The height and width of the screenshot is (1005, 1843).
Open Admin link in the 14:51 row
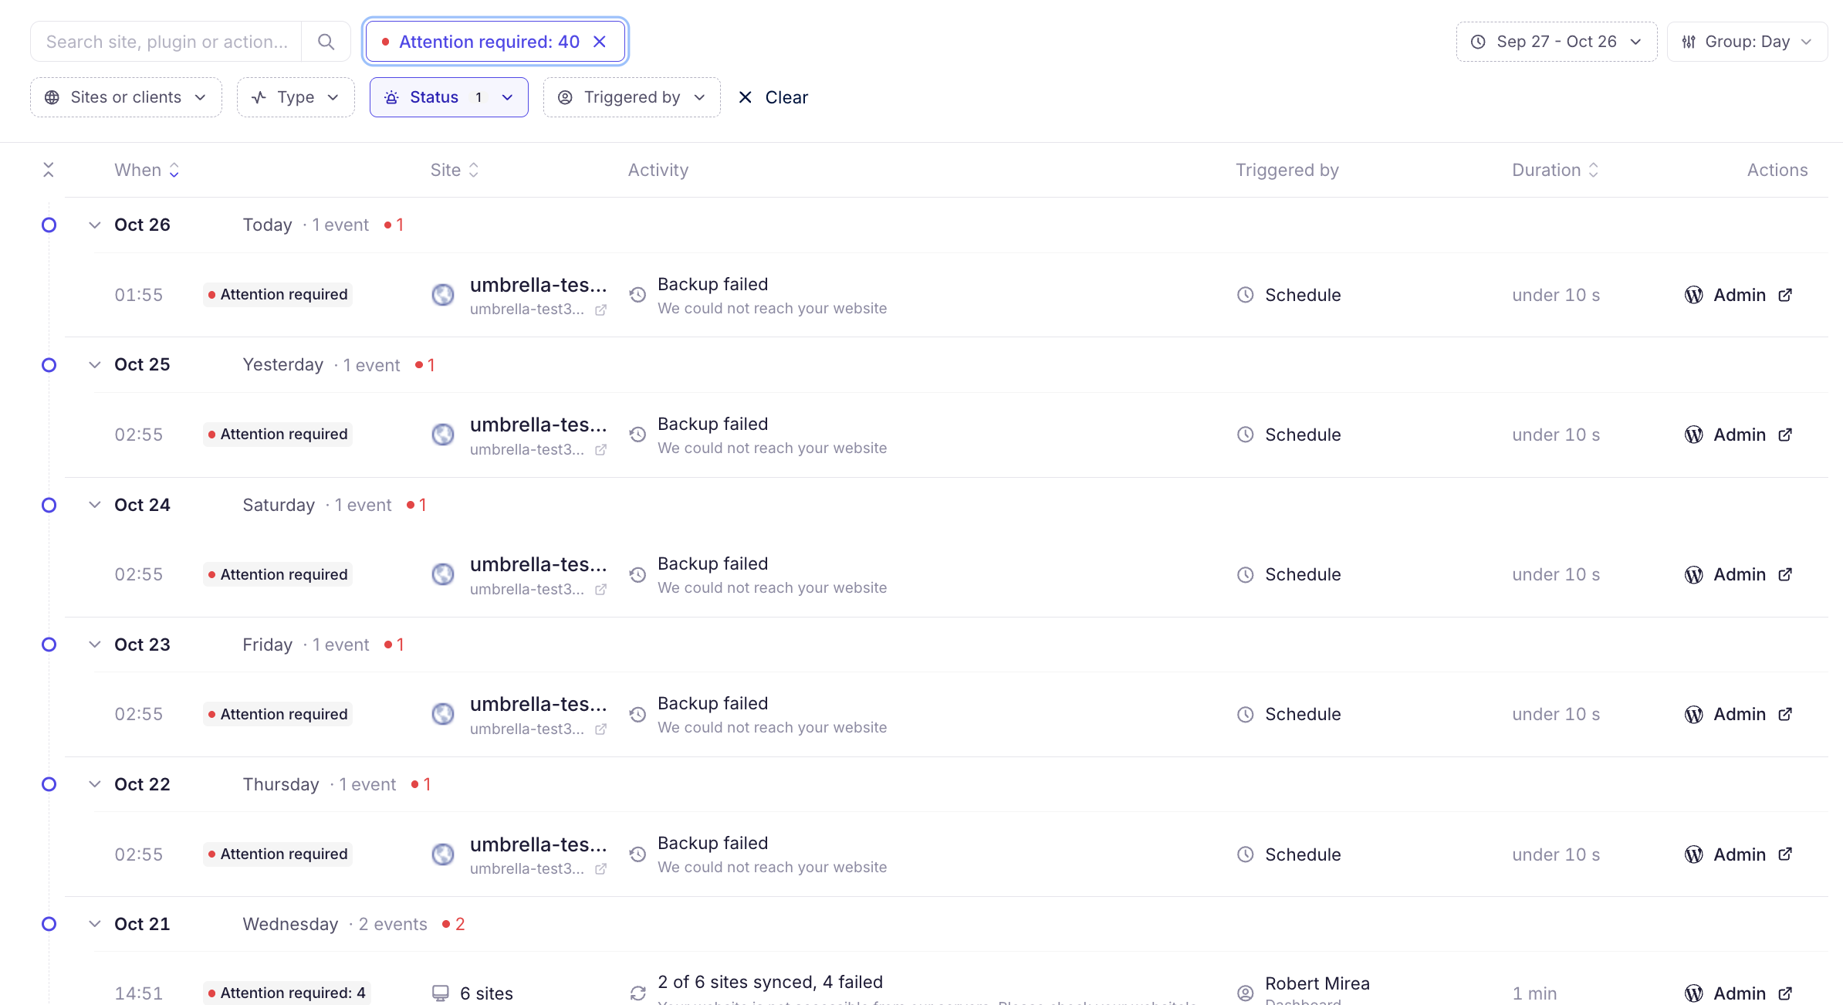click(x=1740, y=993)
